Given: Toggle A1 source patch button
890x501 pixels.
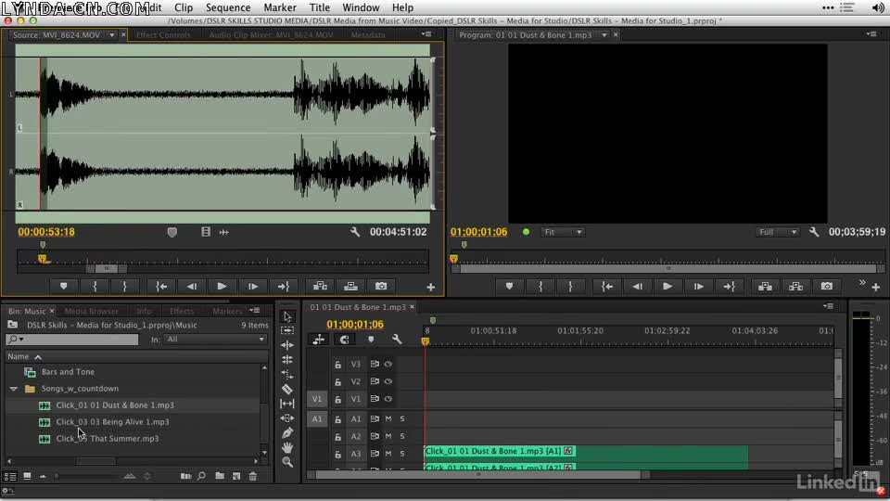Looking at the screenshot, I should tap(317, 418).
